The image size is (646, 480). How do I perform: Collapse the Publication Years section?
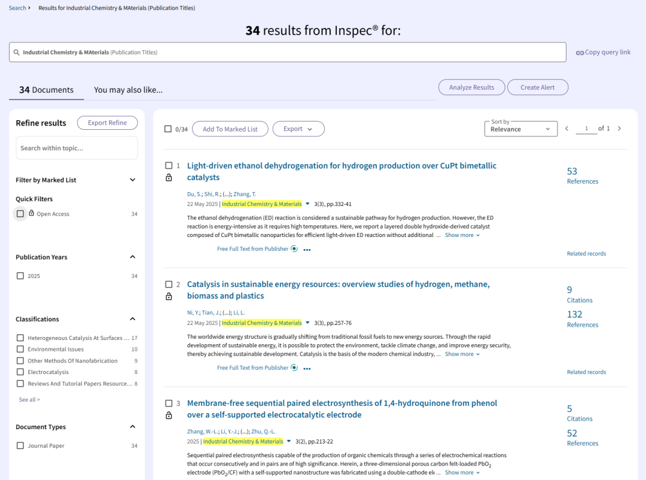(x=133, y=257)
